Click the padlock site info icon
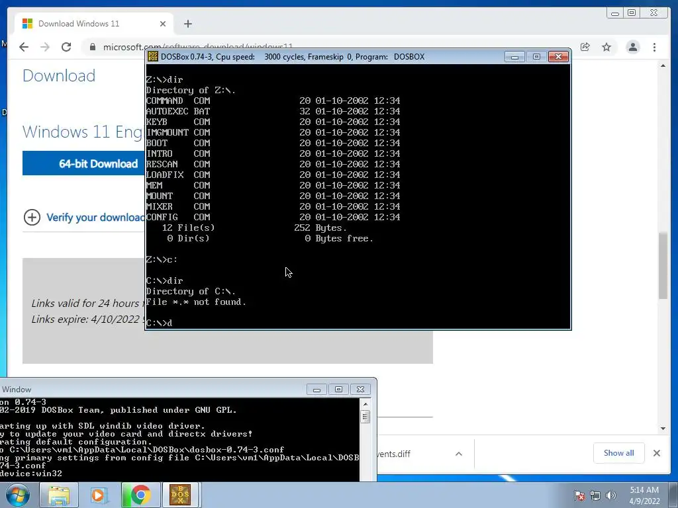Viewport: 678px width, 508px height. pyautogui.click(x=93, y=47)
